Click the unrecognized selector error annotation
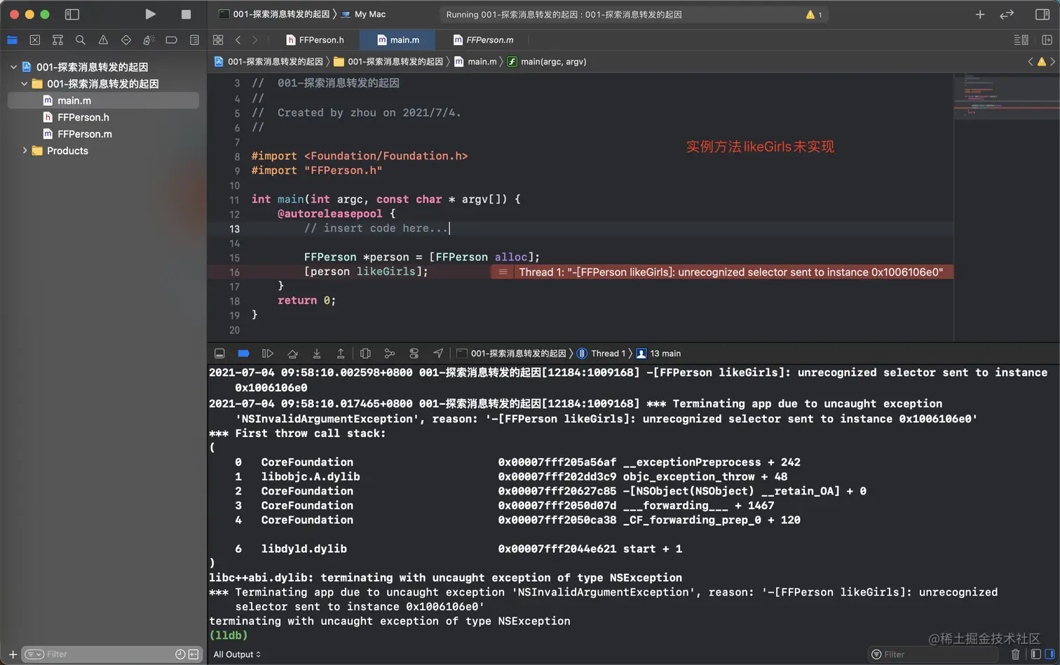 click(x=721, y=272)
